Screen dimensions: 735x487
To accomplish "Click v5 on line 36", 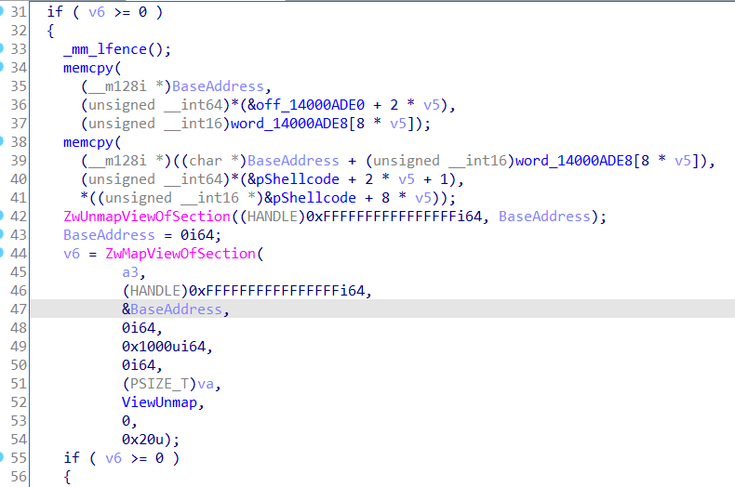I will coord(432,105).
